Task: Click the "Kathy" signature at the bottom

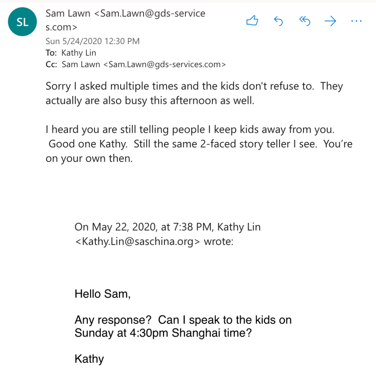Action: tap(89, 358)
